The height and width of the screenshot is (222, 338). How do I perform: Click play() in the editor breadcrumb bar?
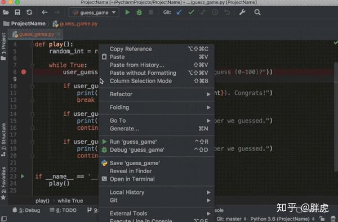tap(42, 201)
